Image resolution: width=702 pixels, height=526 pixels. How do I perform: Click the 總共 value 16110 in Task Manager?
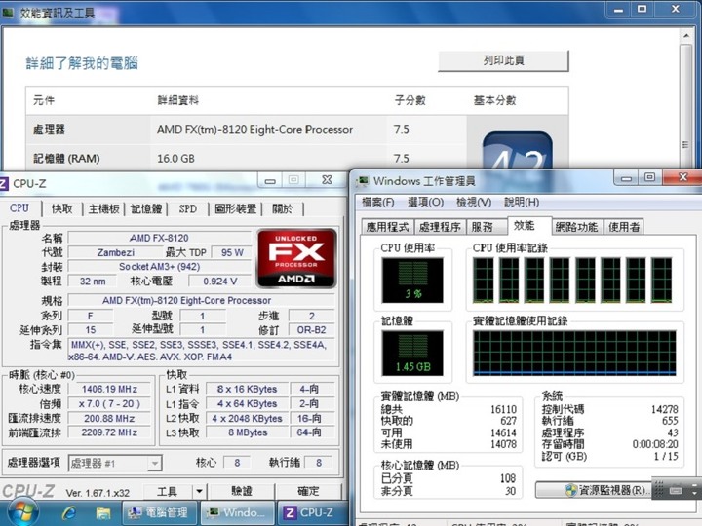(503, 409)
